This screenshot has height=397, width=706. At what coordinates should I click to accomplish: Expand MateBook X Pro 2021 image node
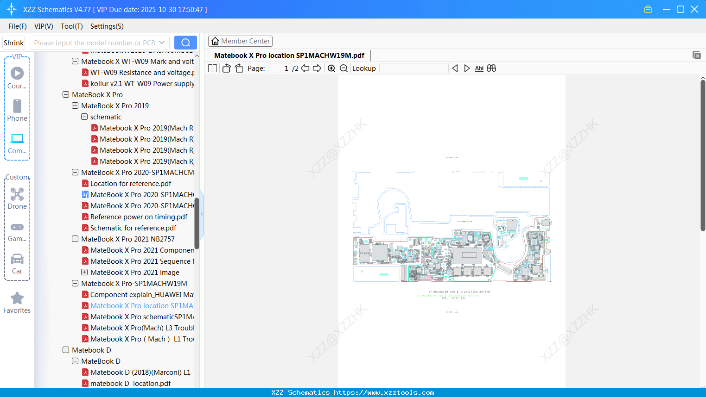(84, 272)
